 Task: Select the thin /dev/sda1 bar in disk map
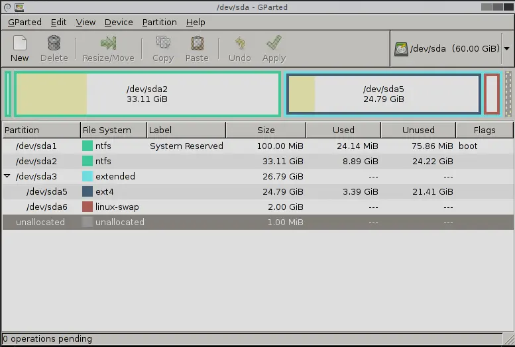coord(8,94)
